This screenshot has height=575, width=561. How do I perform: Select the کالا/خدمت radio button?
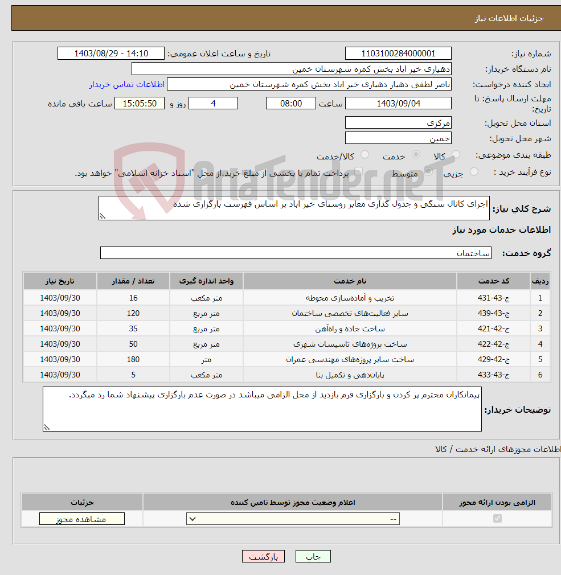tap(365, 154)
